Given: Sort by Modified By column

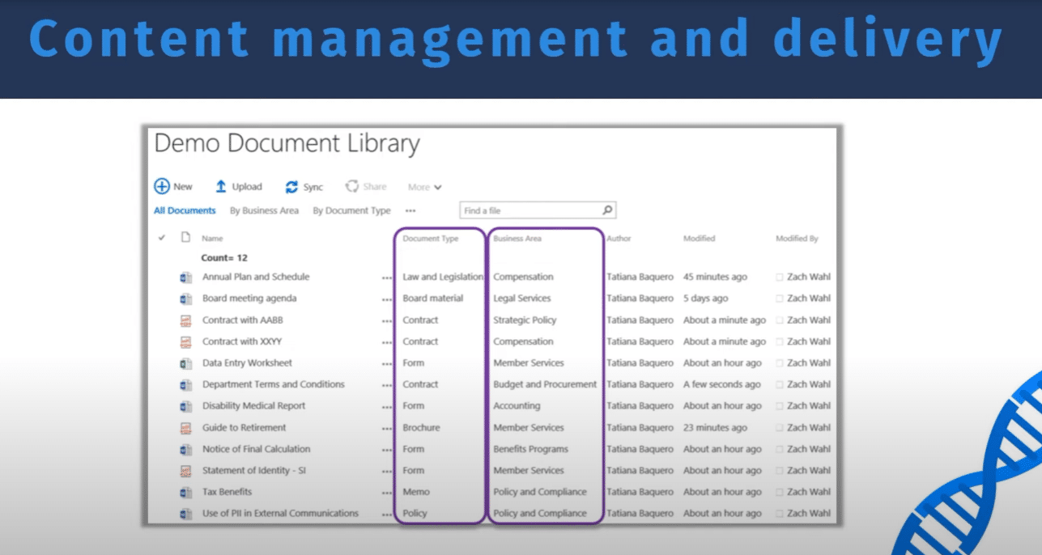Looking at the screenshot, I should tap(797, 239).
